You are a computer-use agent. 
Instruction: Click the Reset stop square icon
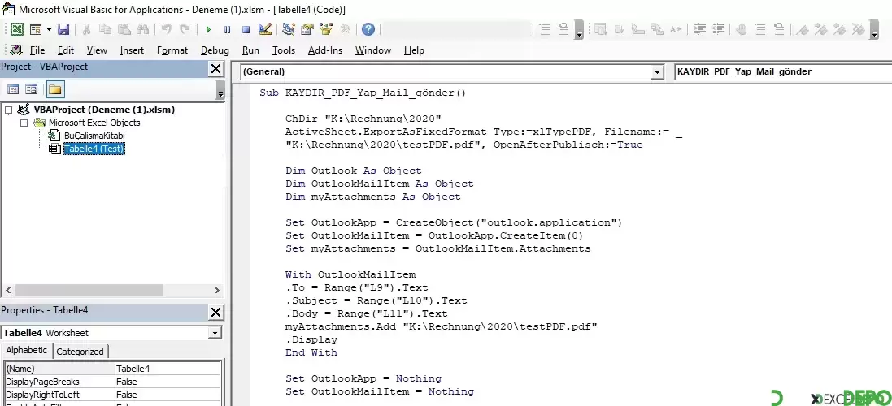pos(246,29)
